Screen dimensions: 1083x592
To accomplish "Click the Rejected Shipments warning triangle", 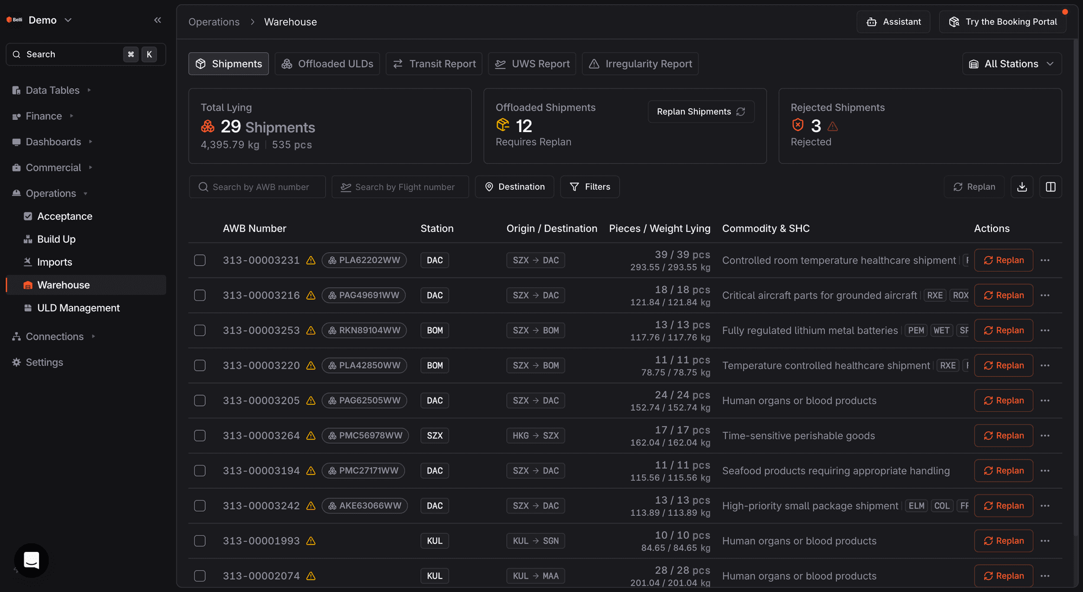I will [x=833, y=126].
